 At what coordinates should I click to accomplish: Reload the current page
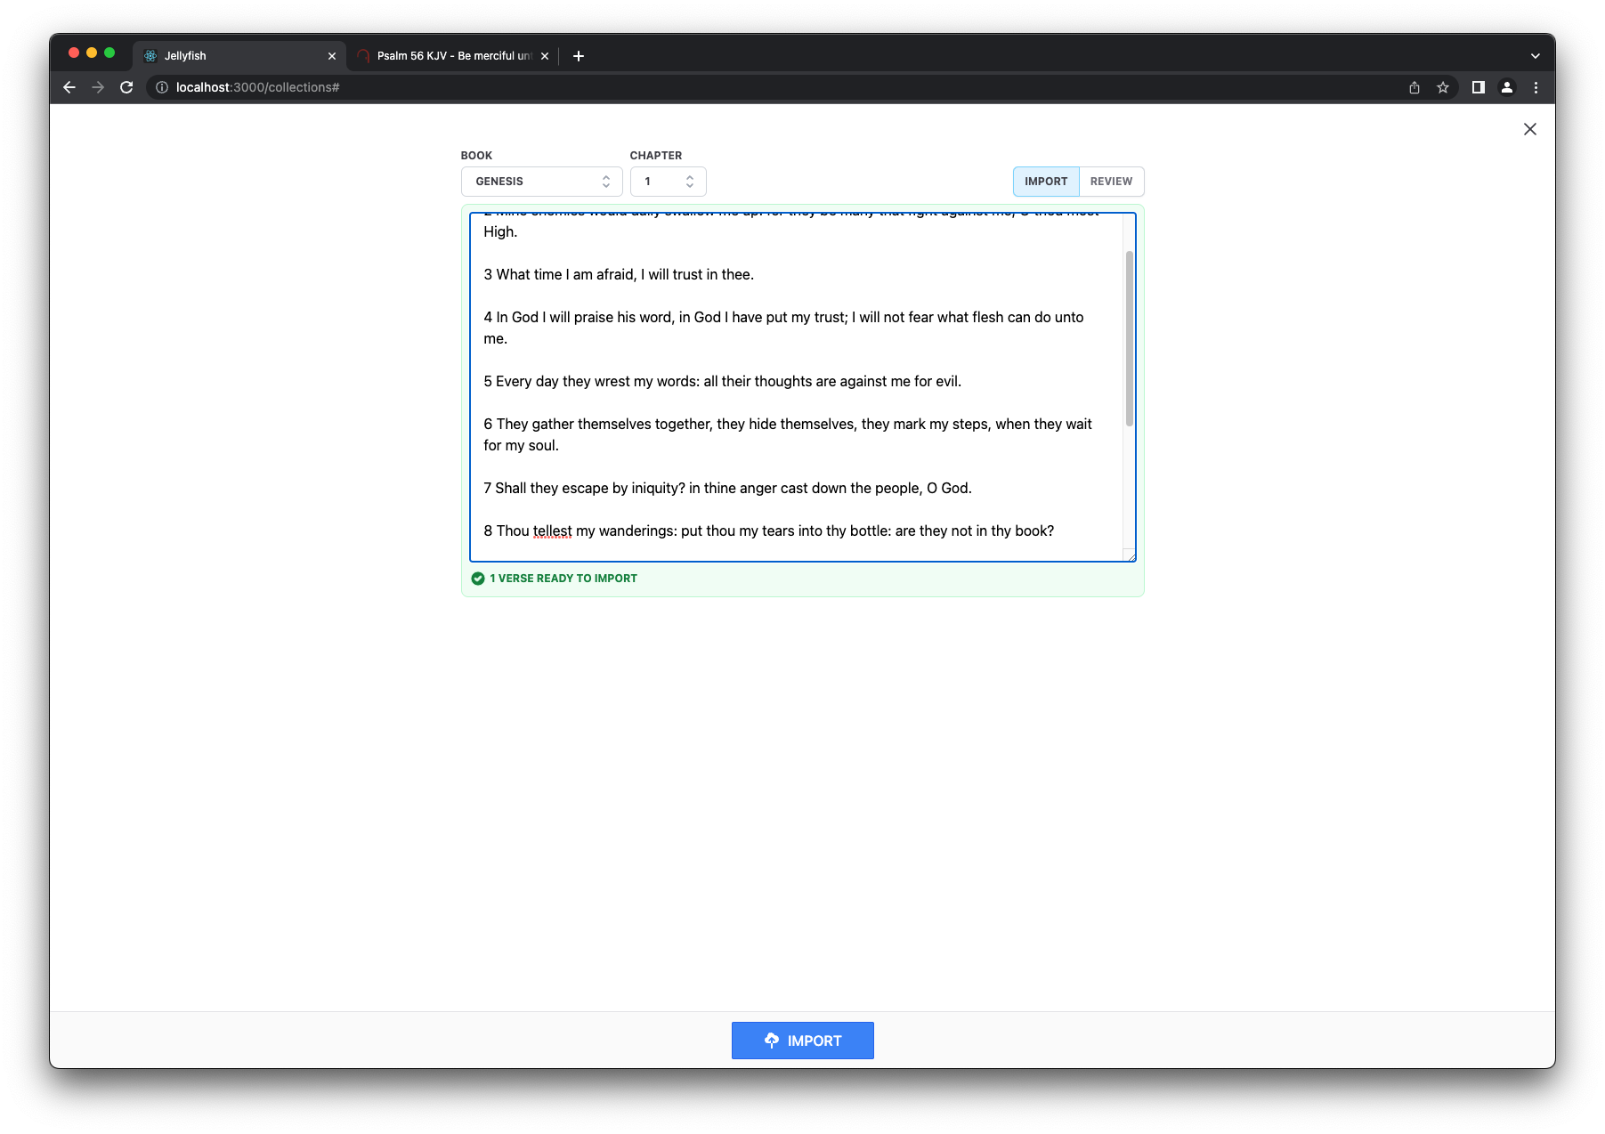[126, 87]
